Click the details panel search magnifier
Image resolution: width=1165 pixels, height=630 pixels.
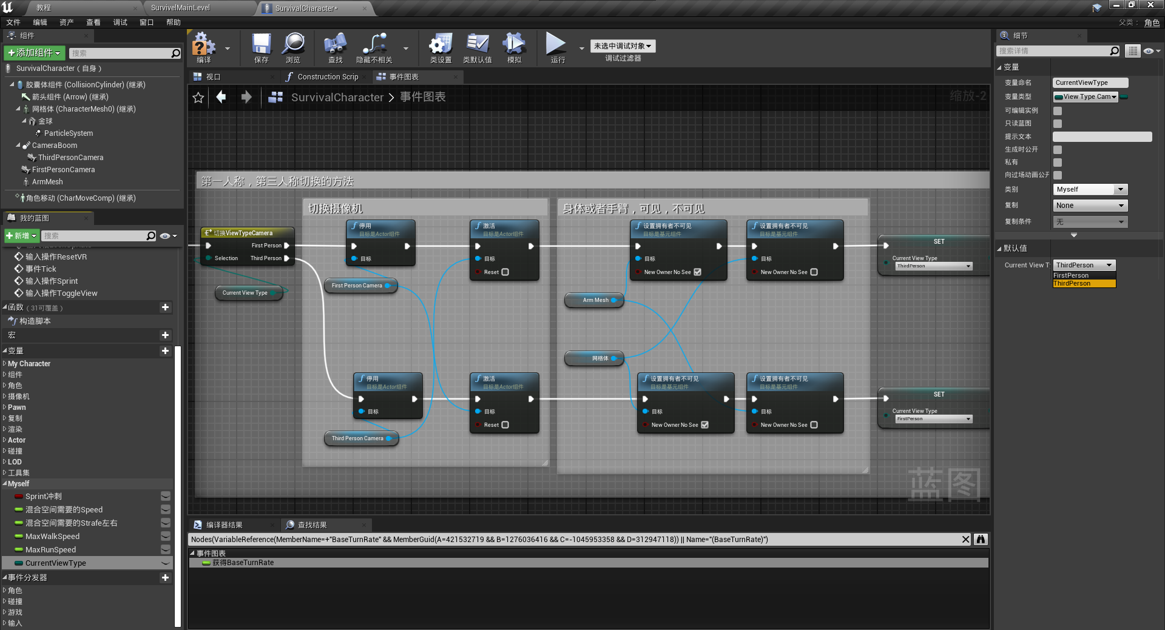pyautogui.click(x=1114, y=51)
